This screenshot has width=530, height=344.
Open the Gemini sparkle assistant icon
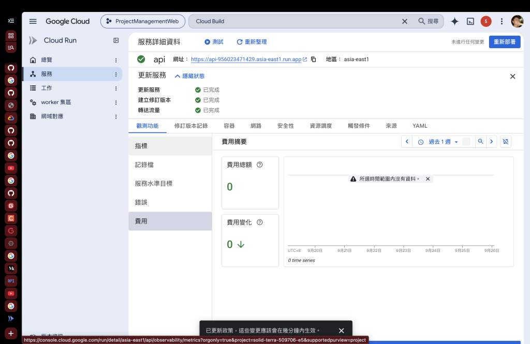pyautogui.click(x=454, y=21)
